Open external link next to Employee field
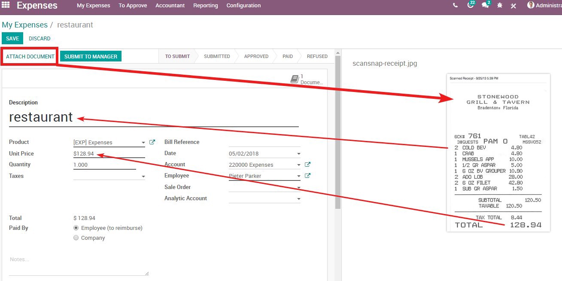This screenshot has width=562, height=281. (x=307, y=176)
